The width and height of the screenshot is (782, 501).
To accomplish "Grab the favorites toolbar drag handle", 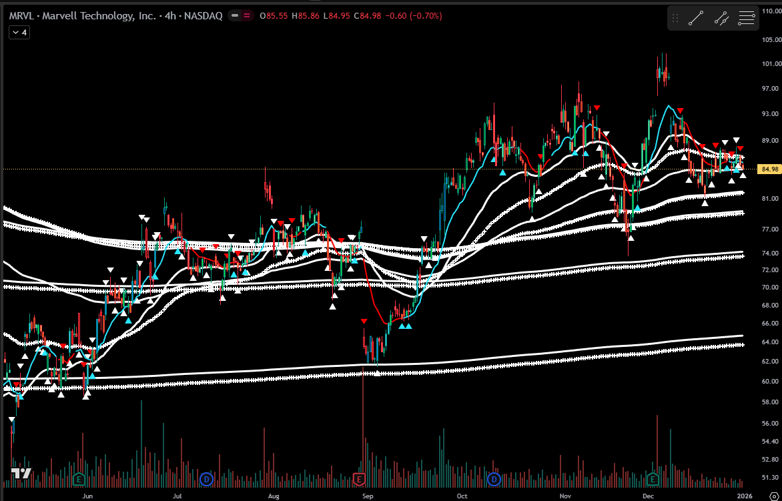I will tap(675, 19).
